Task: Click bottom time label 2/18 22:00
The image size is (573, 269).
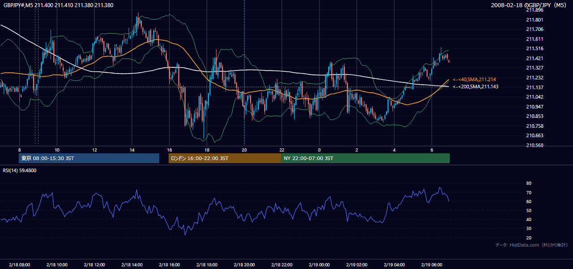Action: [282, 265]
